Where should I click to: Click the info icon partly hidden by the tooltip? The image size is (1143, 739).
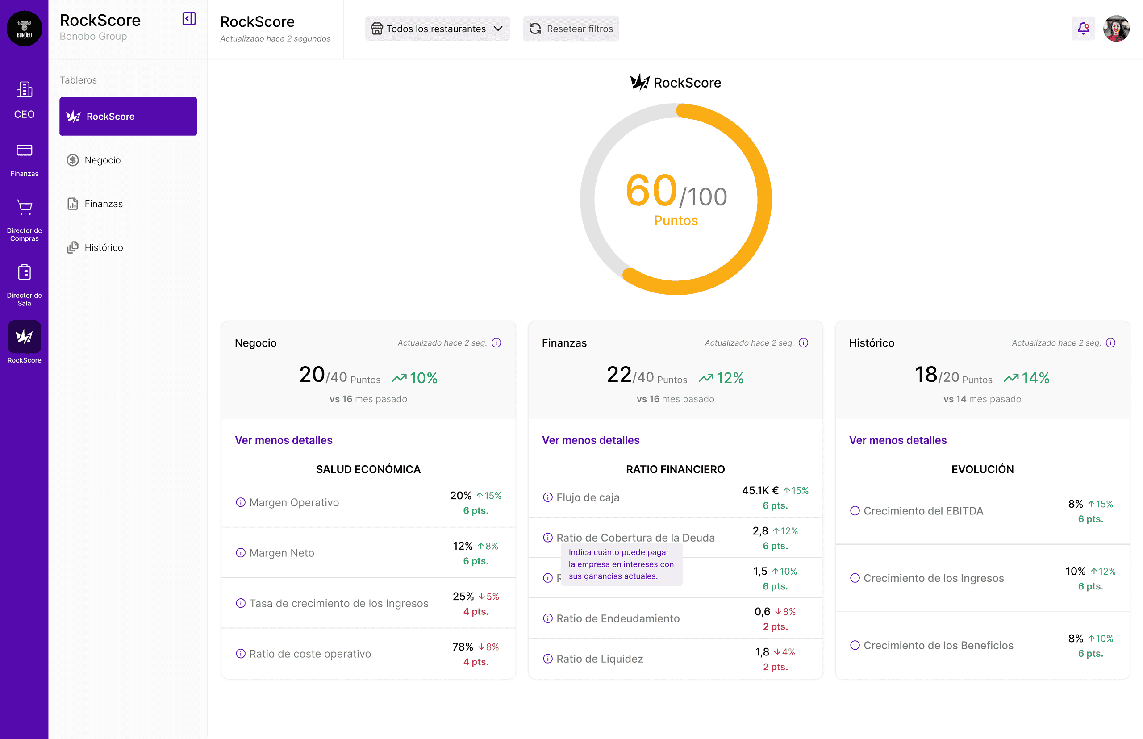click(548, 578)
